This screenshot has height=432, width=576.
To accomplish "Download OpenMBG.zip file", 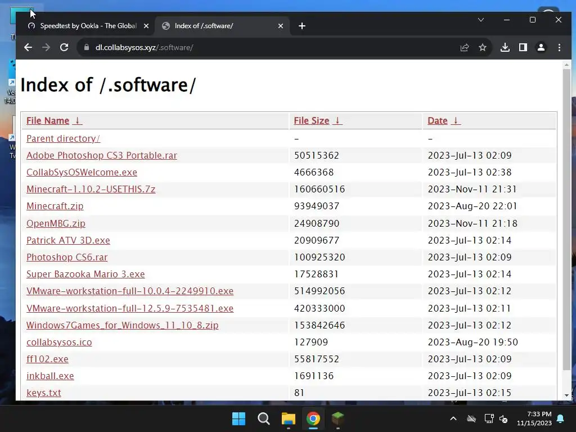I will (56, 223).
